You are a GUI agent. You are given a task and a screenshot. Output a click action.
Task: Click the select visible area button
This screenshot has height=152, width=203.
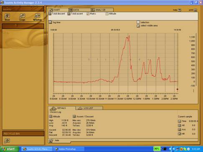tap(138, 26)
